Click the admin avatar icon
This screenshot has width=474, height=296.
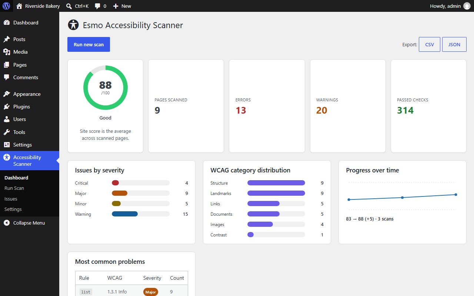tap(467, 6)
